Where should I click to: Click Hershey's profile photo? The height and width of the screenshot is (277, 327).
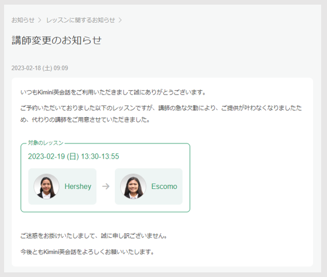click(x=46, y=186)
